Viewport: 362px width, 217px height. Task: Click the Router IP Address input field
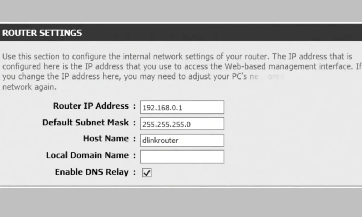[182, 107]
